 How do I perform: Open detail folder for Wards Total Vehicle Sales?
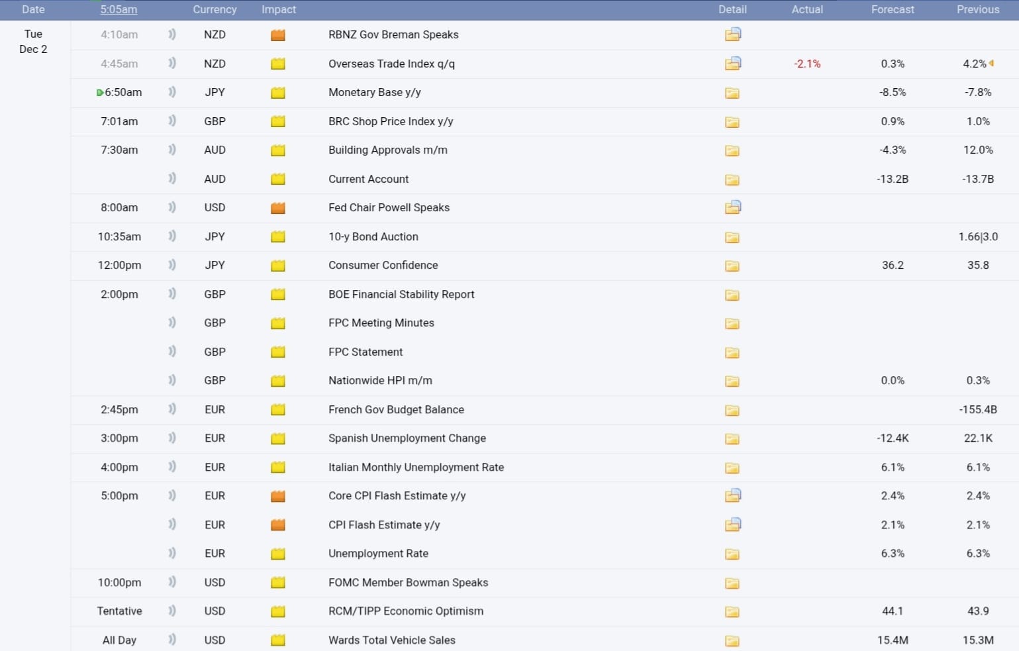point(732,640)
